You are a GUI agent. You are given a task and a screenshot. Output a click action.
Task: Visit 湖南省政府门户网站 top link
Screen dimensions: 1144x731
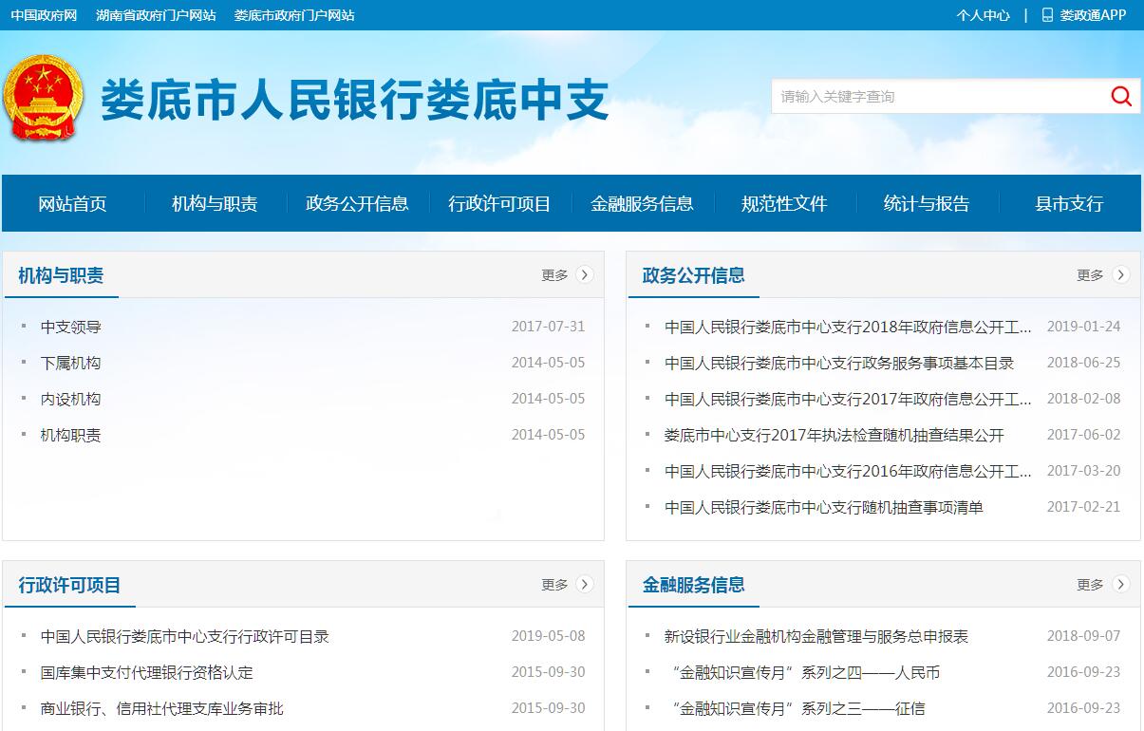click(156, 15)
